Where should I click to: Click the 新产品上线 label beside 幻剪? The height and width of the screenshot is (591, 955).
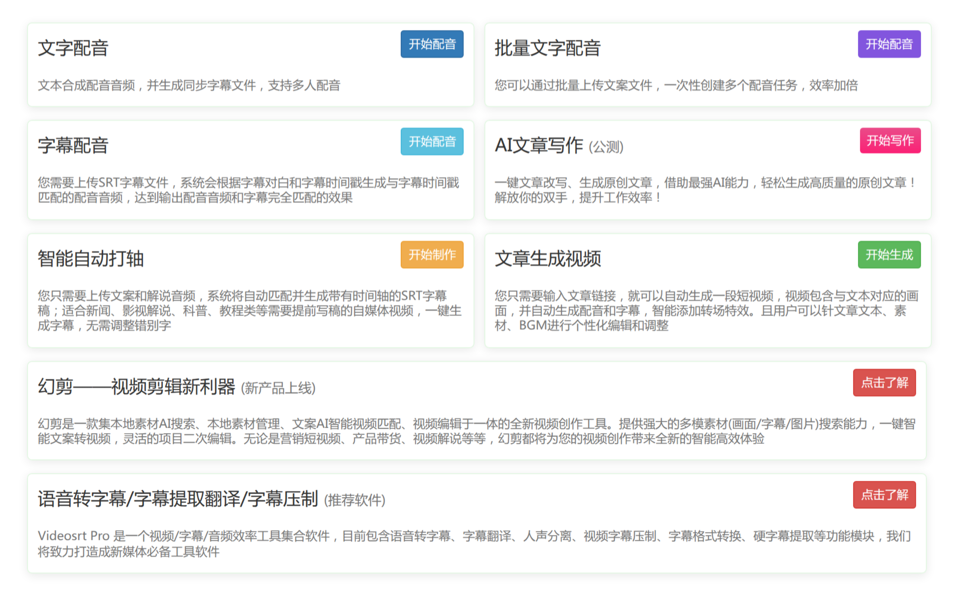pos(278,388)
